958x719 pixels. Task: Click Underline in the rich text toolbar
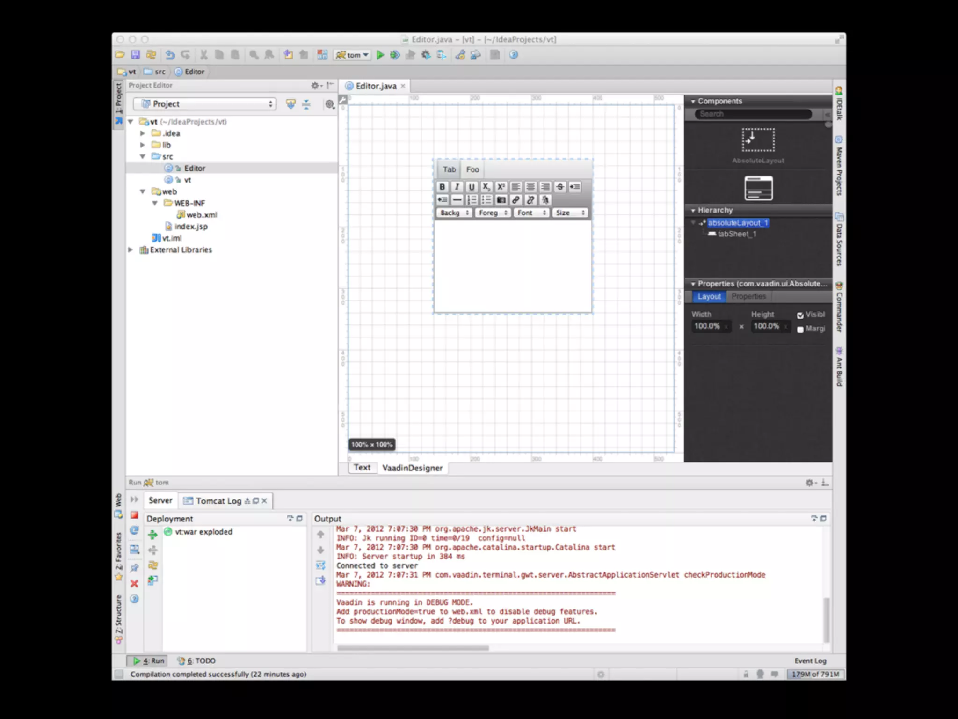pyautogui.click(x=472, y=187)
